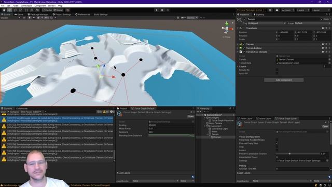Viewport: 332px width, 187px height.
Task: Pick object for Terrain field
Action: coord(329,60)
